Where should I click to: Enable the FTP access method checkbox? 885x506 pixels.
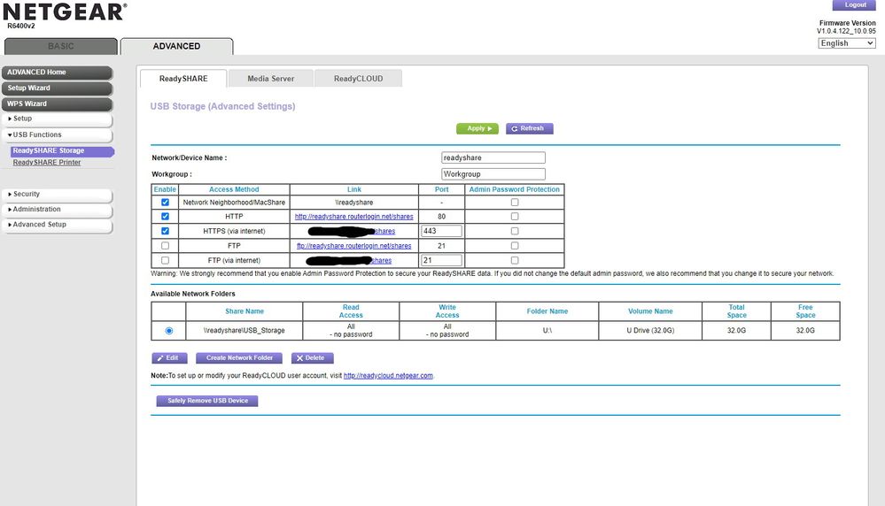pos(166,246)
